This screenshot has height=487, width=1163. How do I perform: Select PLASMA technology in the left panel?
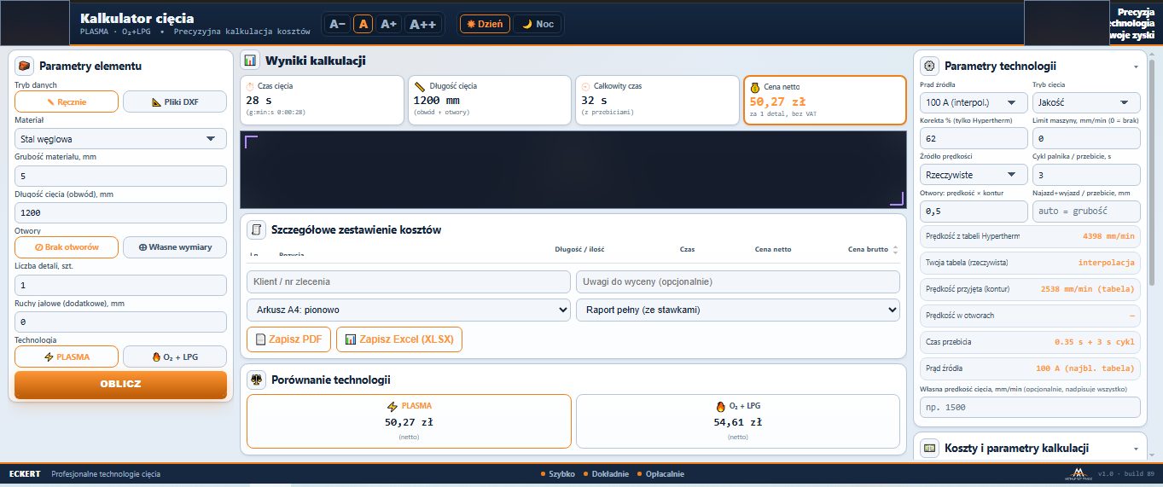point(67,357)
